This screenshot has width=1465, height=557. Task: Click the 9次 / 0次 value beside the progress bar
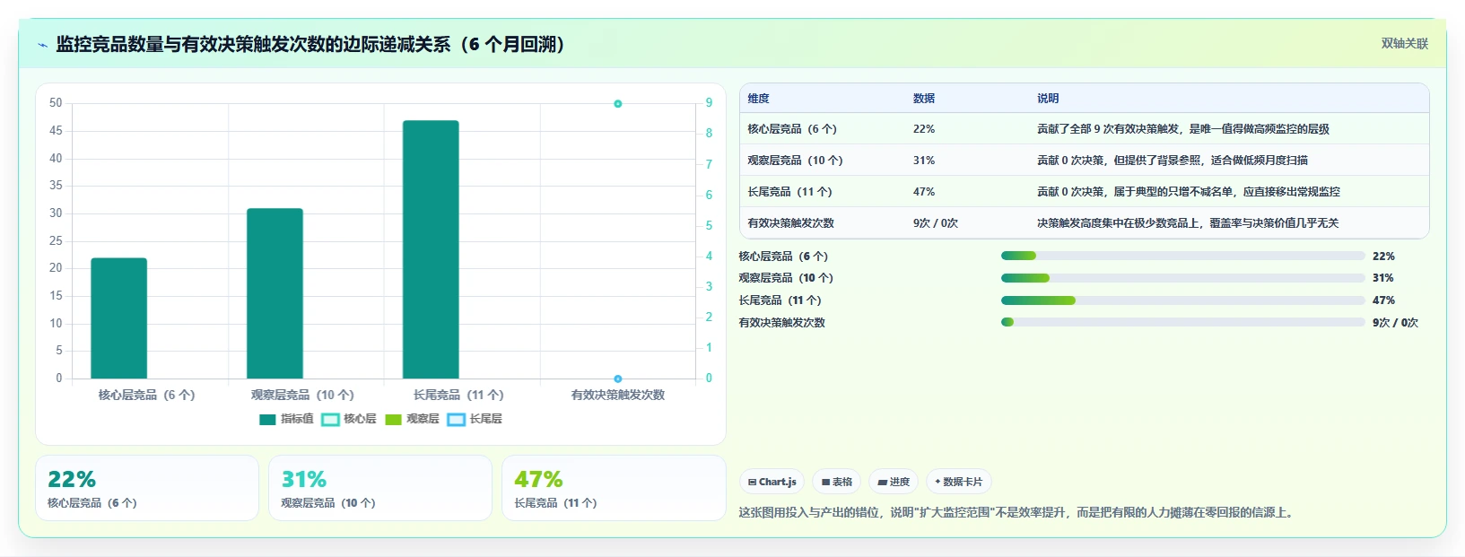1395,323
